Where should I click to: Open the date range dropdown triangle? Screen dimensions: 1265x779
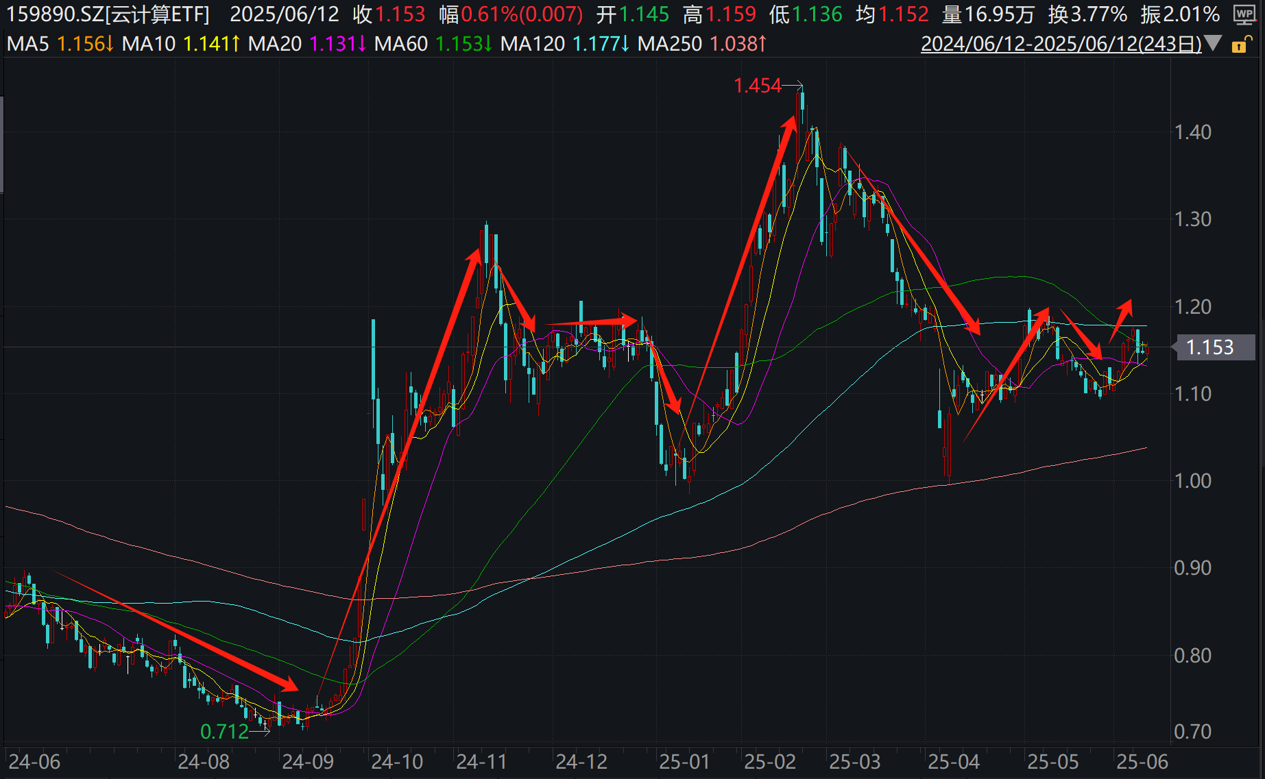(1213, 44)
